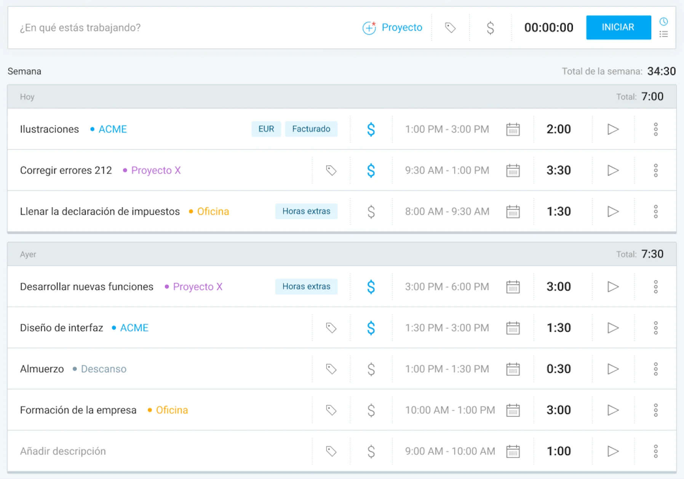Disable billable status on Ilustraciones entry
Viewport: 684px width, 479px height.
tap(371, 129)
